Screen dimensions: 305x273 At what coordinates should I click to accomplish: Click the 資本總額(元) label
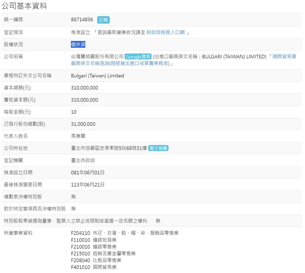(x=17, y=88)
